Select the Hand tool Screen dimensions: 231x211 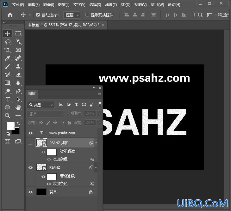coord(18,107)
